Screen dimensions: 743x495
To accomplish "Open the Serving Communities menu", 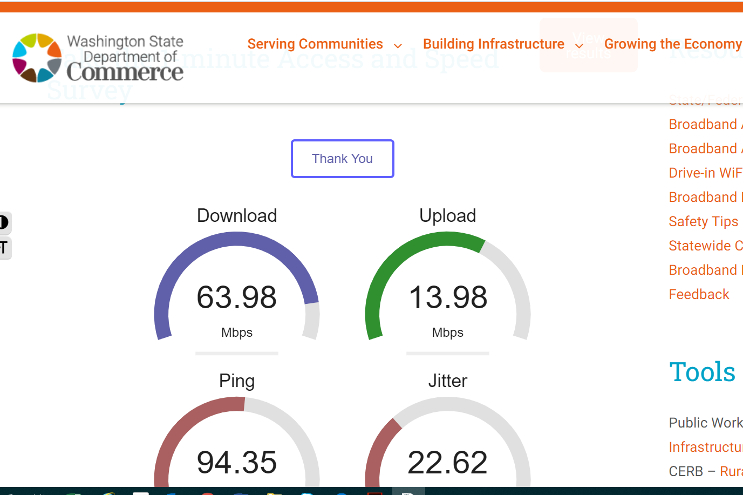I will (x=315, y=44).
